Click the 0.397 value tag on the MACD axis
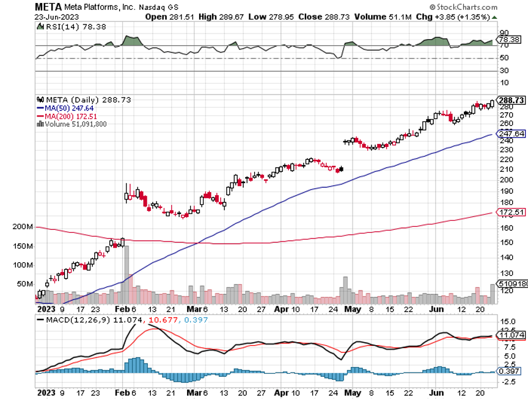This screenshot has width=528, height=400. click(509, 371)
